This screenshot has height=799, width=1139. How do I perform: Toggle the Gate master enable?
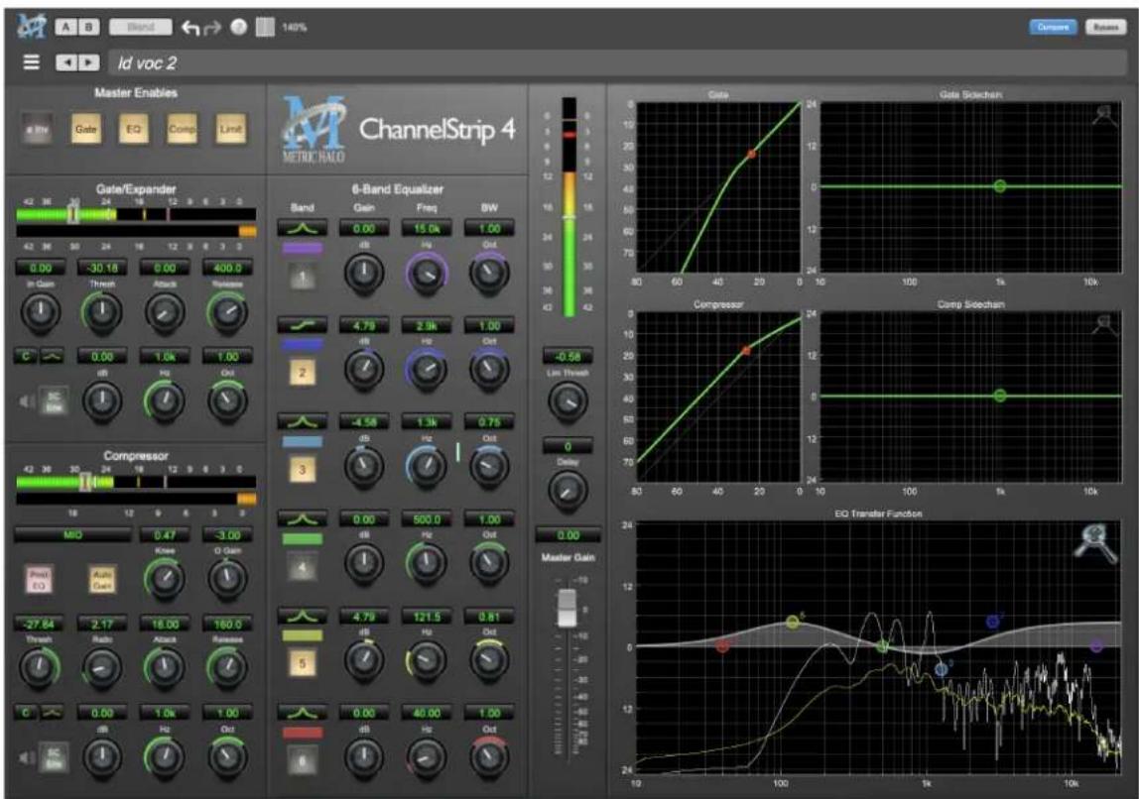coord(85,129)
